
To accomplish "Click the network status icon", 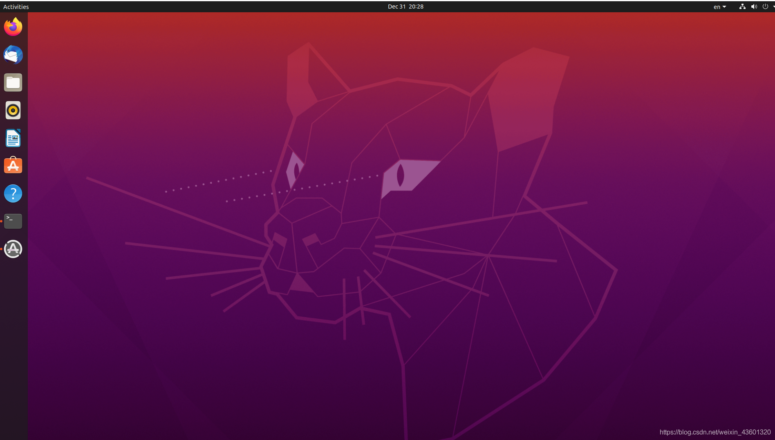I will (x=742, y=7).
